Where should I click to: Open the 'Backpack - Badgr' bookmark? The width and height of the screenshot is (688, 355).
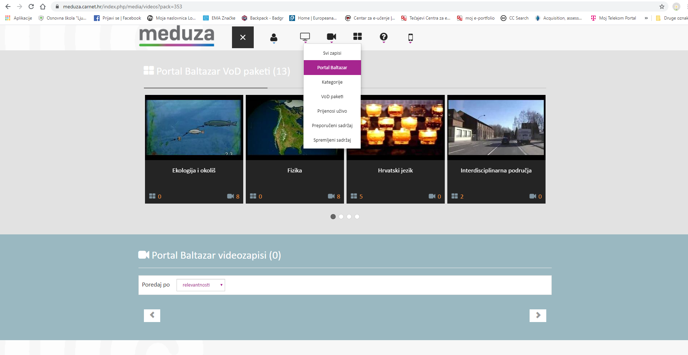pos(262,18)
